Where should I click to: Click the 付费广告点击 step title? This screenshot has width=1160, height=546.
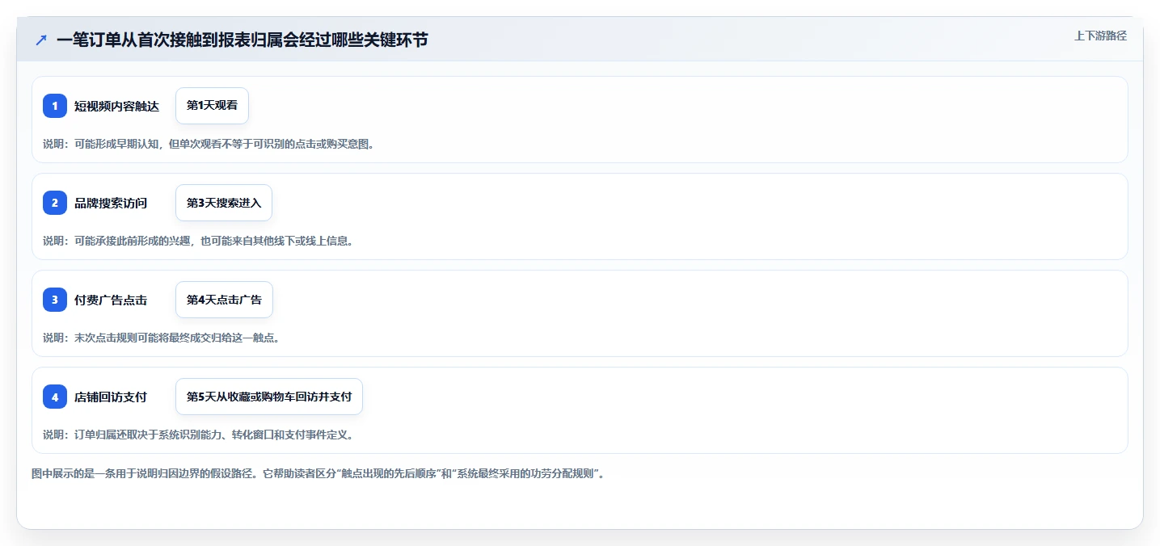point(111,300)
